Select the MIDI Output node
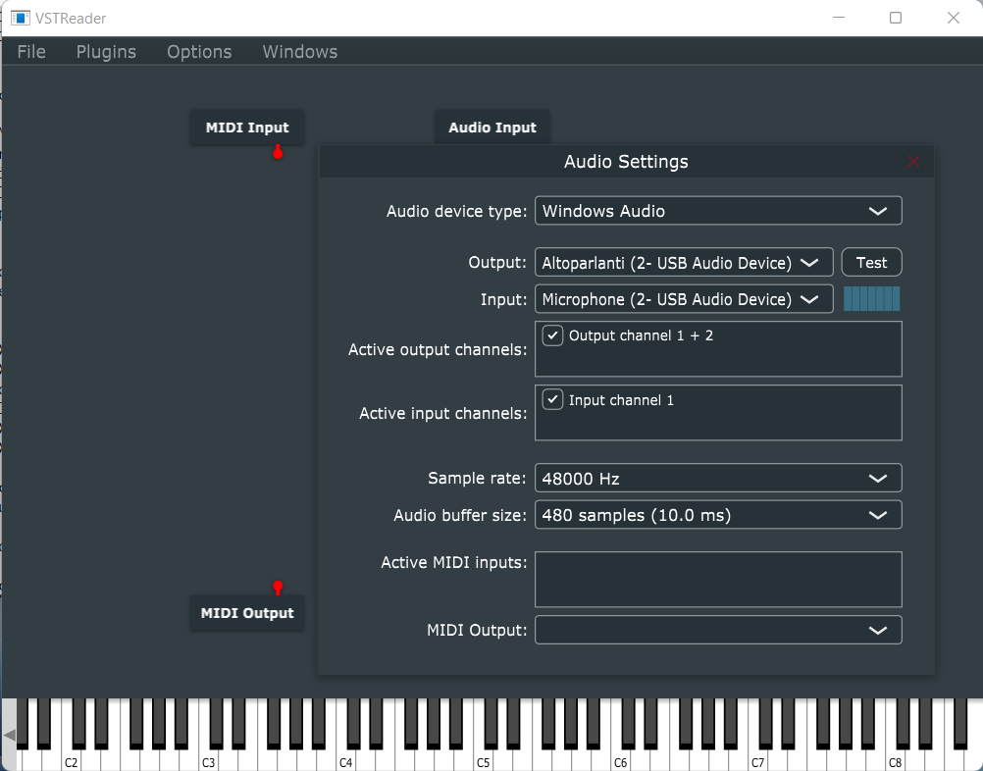The image size is (983, 771). [x=247, y=612]
